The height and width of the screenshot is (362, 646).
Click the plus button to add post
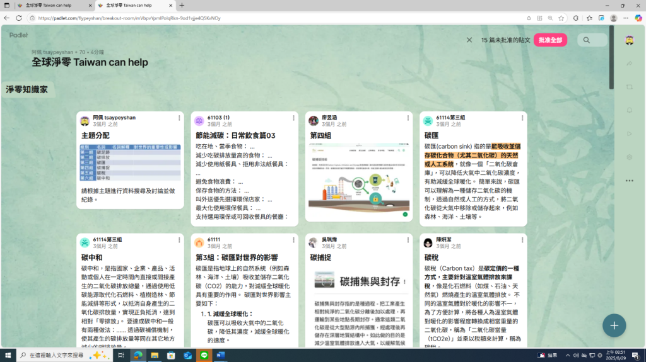pyautogui.click(x=614, y=325)
